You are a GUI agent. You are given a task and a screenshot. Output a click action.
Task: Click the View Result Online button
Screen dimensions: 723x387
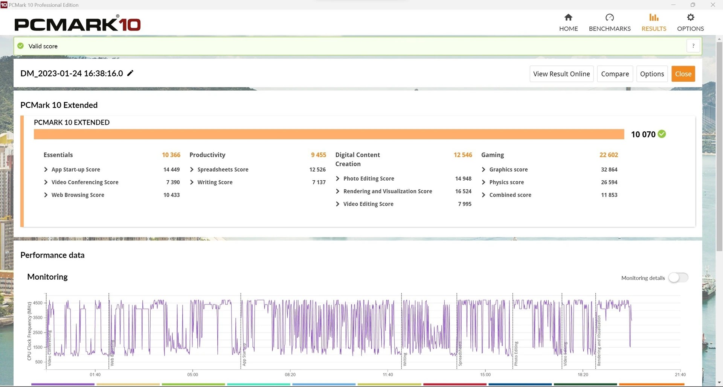click(x=561, y=74)
